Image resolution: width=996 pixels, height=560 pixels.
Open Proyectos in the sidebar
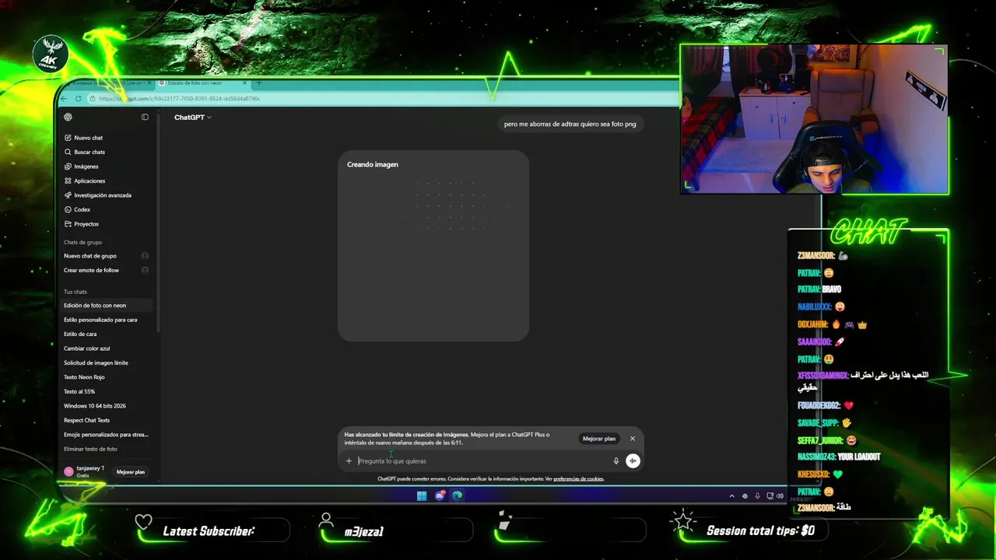86,224
